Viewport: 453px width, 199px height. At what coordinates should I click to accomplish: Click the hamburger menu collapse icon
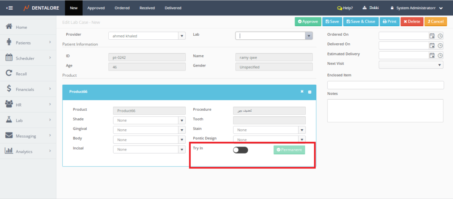pos(9,8)
